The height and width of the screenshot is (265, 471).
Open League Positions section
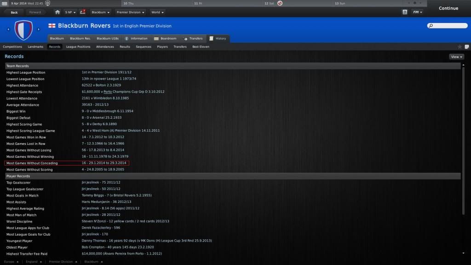(x=78, y=47)
